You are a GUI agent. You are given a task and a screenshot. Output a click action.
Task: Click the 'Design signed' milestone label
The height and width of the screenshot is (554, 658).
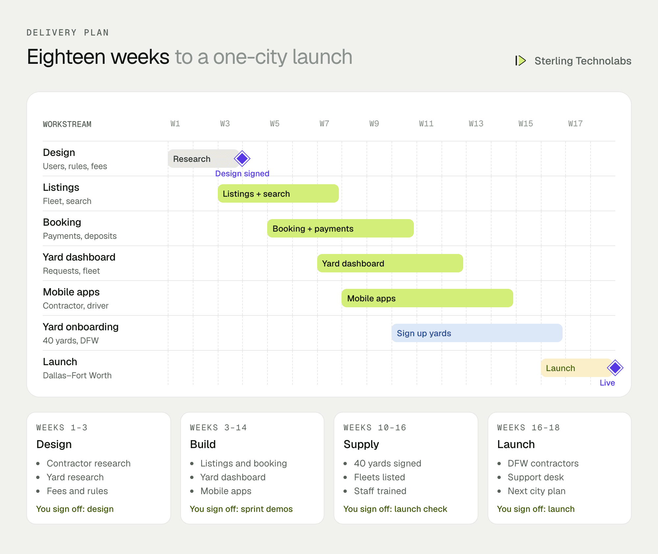click(242, 173)
